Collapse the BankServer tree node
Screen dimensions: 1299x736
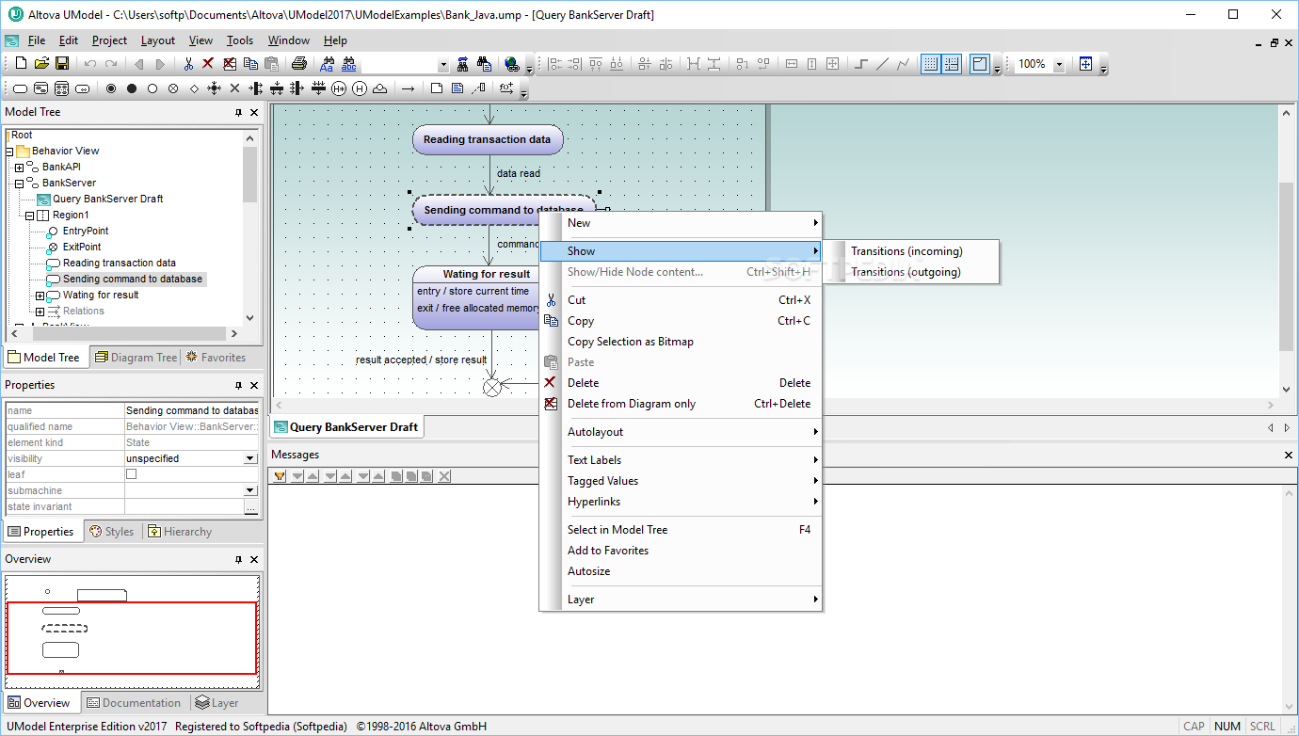coord(19,184)
